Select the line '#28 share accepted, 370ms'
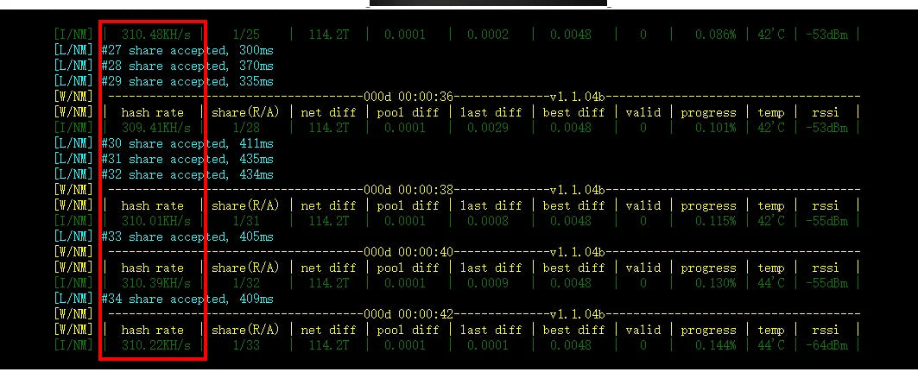Viewport: 918px width, 372px height. click(187, 66)
